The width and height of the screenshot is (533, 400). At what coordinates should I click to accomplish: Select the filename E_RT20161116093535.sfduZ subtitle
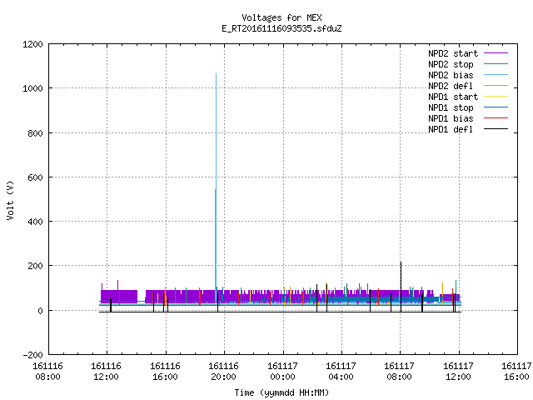point(281,28)
